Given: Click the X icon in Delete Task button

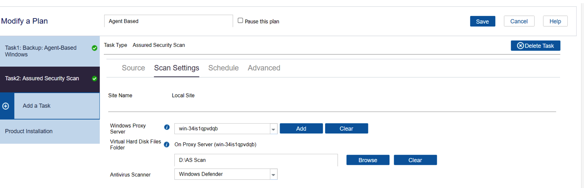Looking at the screenshot, I should coord(520,46).
